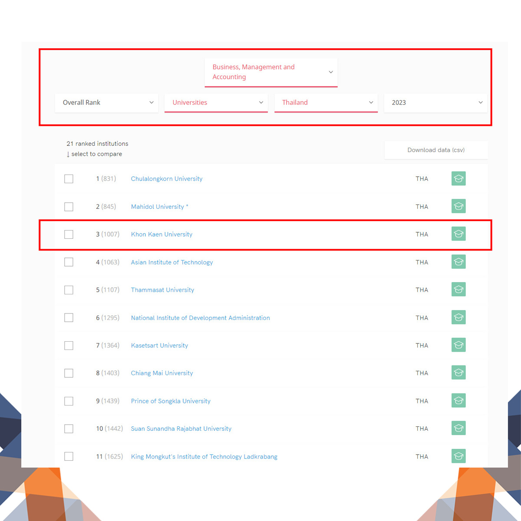Follow the Khon Kaen University link
The height and width of the screenshot is (521, 521).
coord(162,234)
